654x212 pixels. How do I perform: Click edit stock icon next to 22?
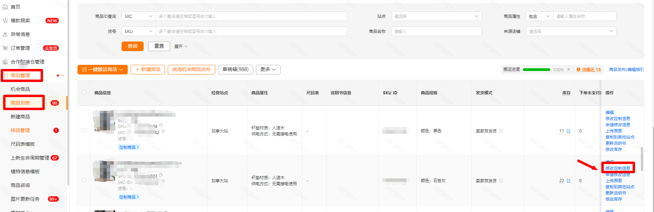[x=569, y=181]
